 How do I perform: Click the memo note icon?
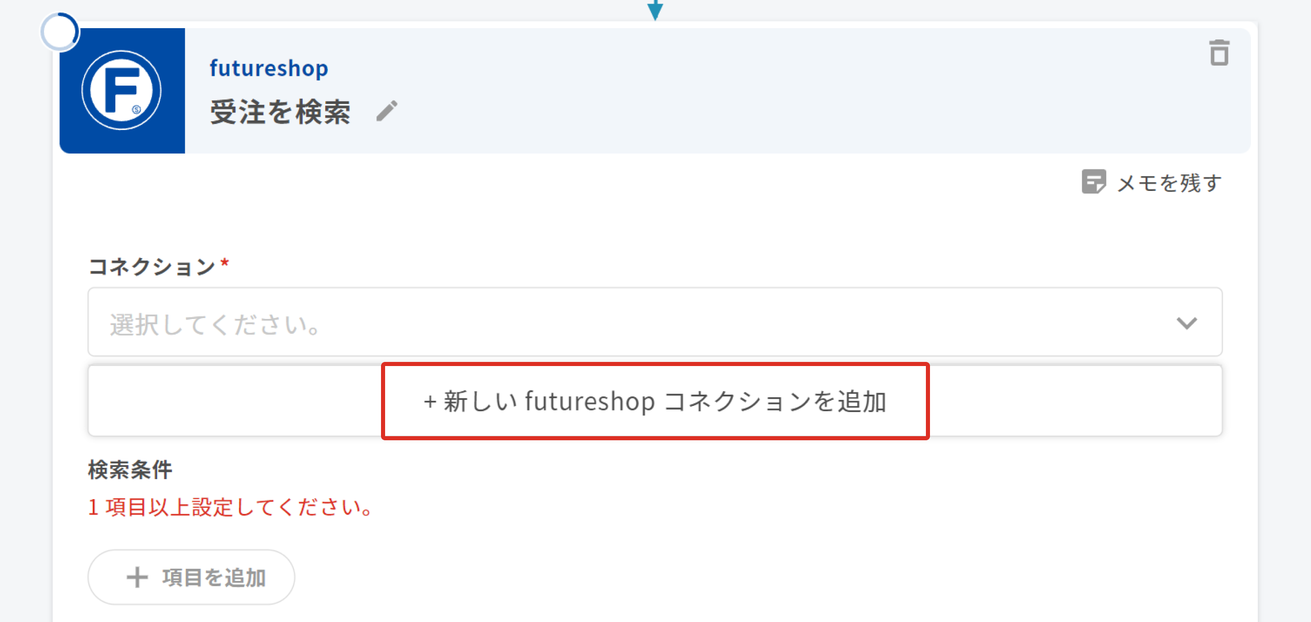[x=1093, y=182]
